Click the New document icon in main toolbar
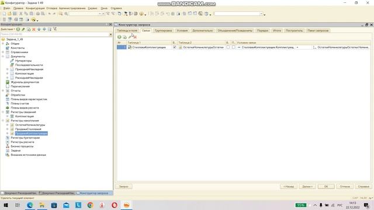Screen dimensions: 374x210 [4, 14]
